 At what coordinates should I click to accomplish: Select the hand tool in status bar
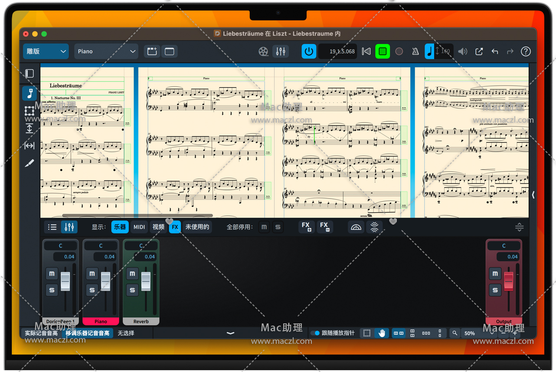(x=382, y=333)
